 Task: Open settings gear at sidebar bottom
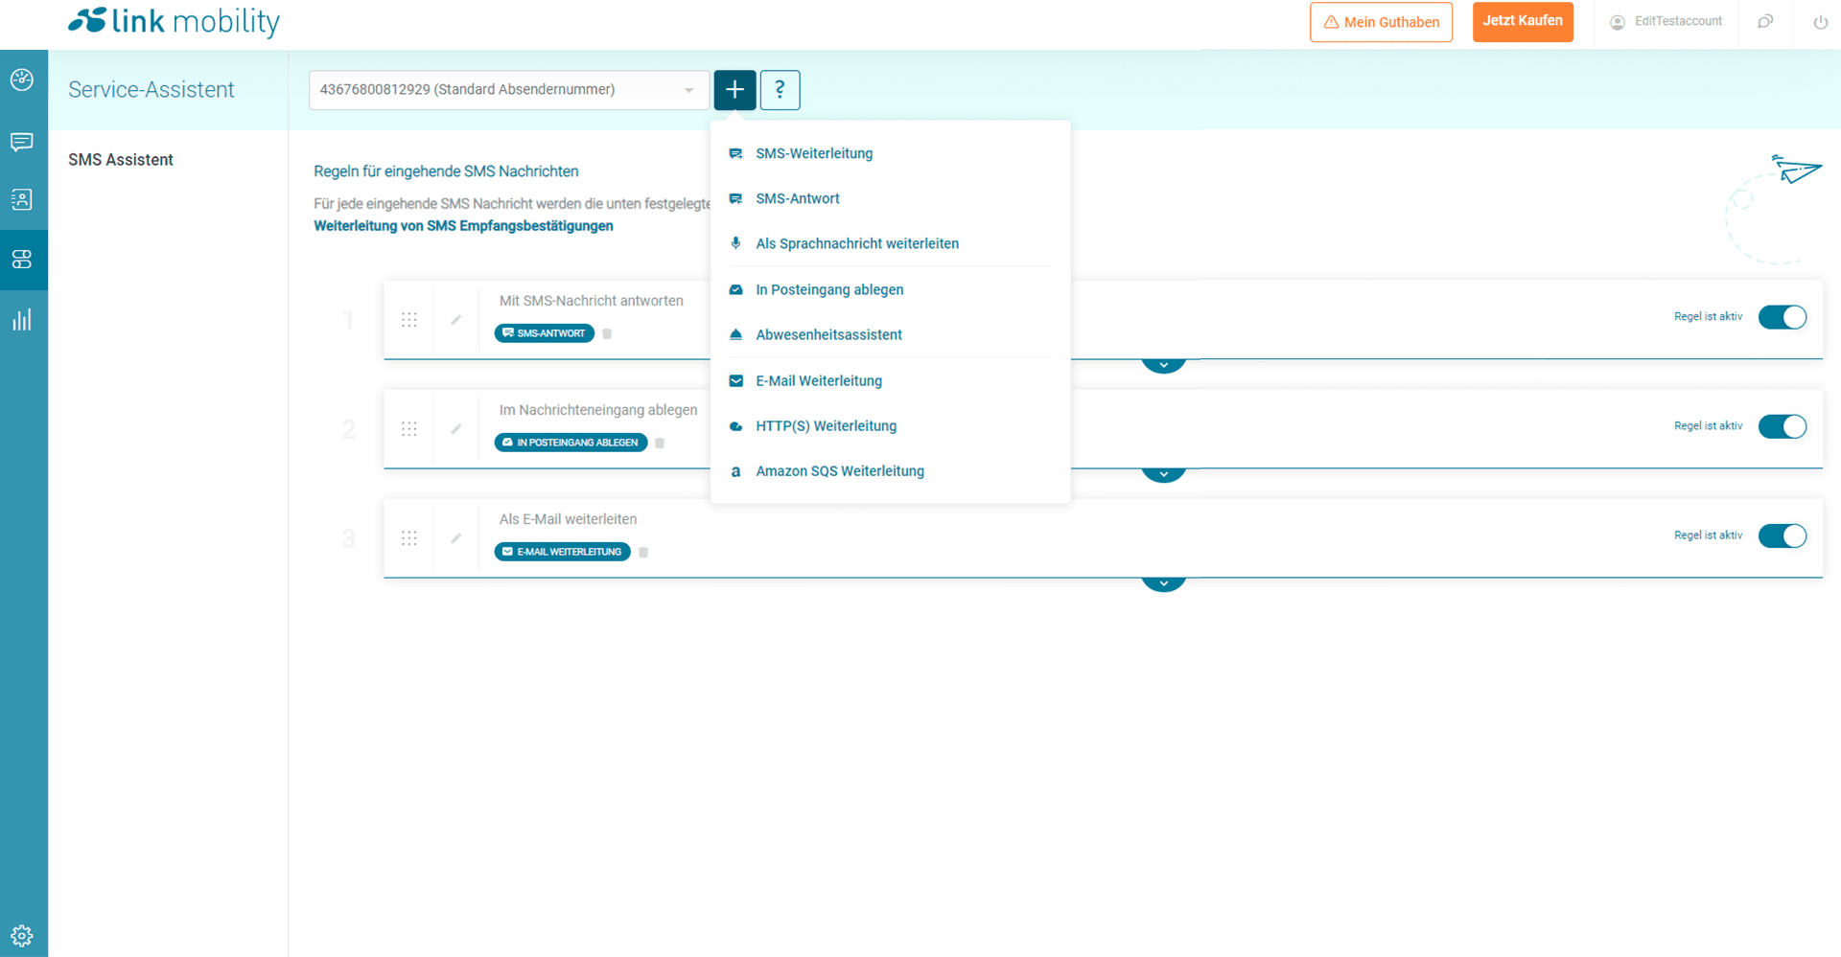coord(22,935)
